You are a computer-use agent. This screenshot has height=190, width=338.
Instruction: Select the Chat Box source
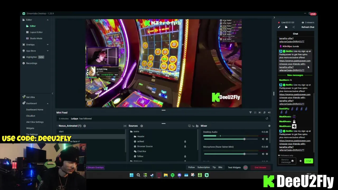pos(142,151)
